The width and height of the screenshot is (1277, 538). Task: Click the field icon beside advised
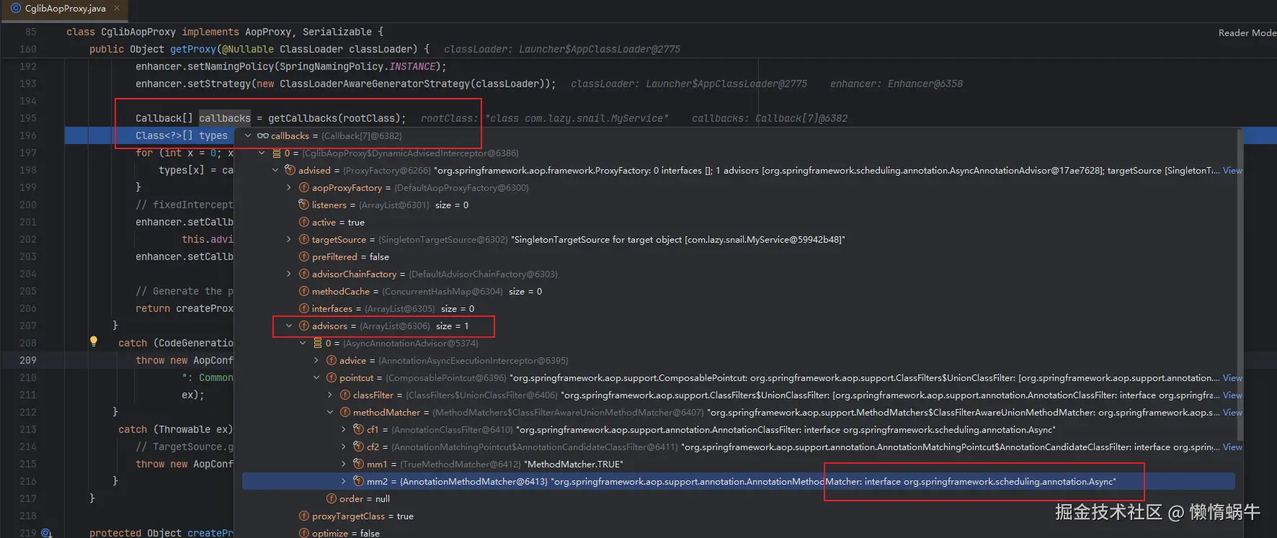tap(290, 170)
